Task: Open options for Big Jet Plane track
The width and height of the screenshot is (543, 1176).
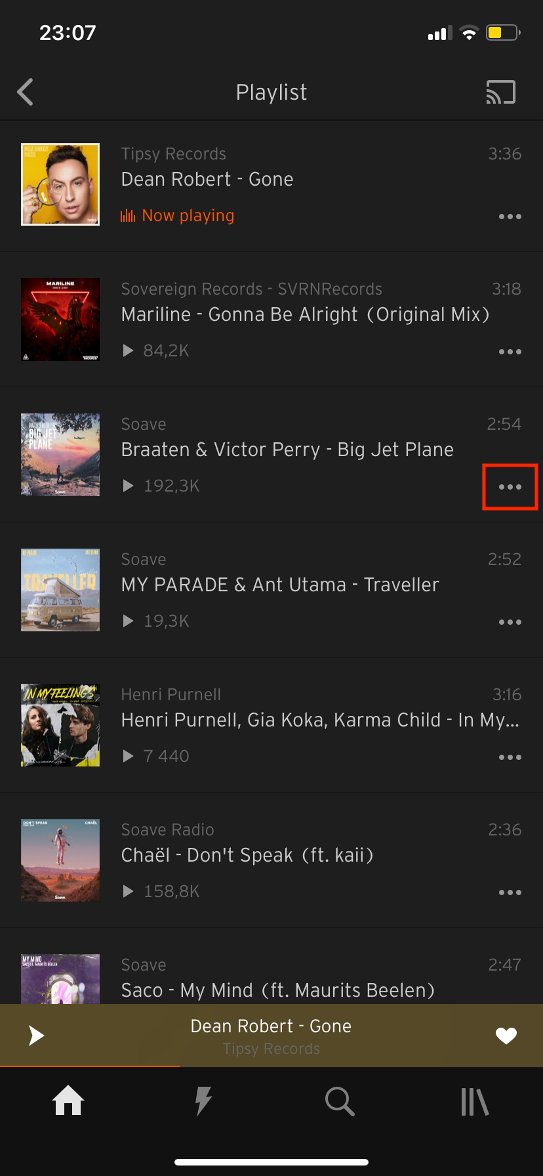Action: tap(510, 486)
